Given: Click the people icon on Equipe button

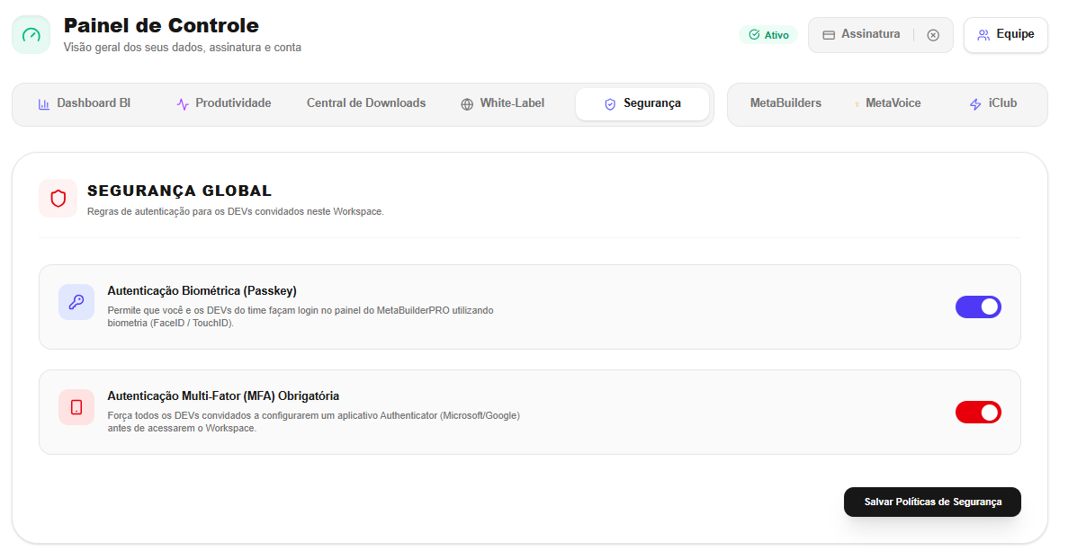Looking at the screenshot, I should pos(983,35).
